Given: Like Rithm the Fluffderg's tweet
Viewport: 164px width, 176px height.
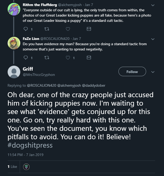Looking at the screenshot, I should tap(68, 29).
